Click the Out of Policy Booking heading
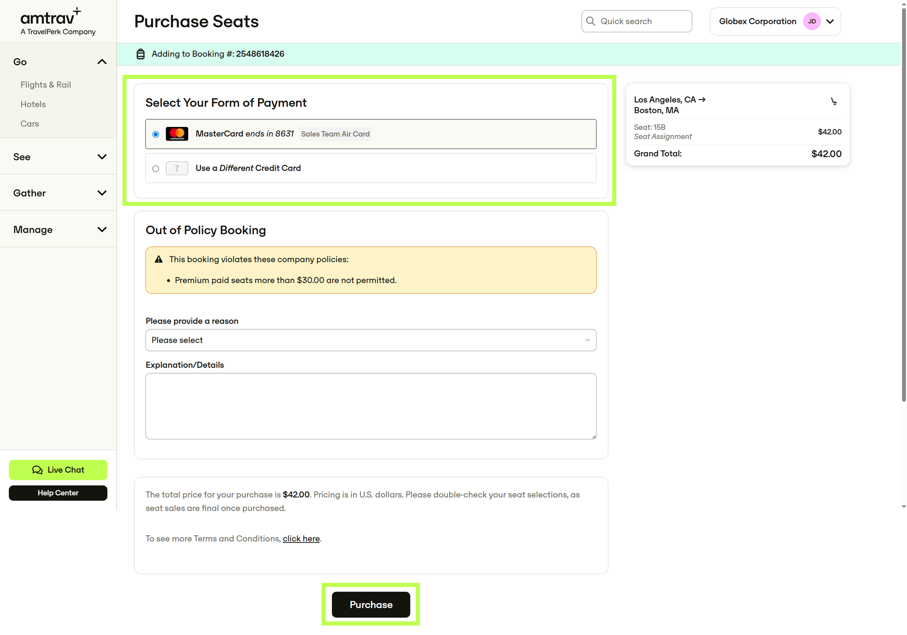 click(x=205, y=230)
